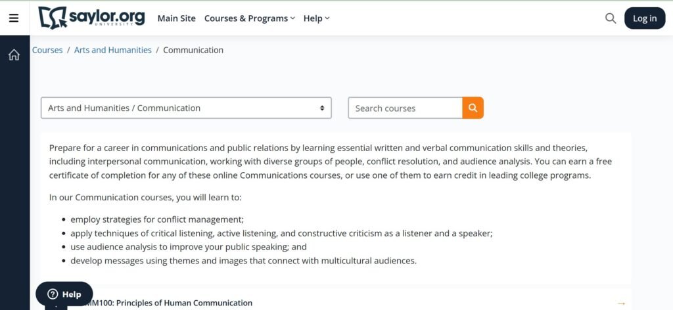
Task: Click the 'develop messages using themes' bullet
Action: coord(243,261)
